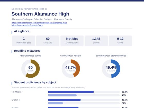Screen dimensions: 144x108
Task: Open the abss.k12.nc.us school website link
Action: click(x=27, y=25)
